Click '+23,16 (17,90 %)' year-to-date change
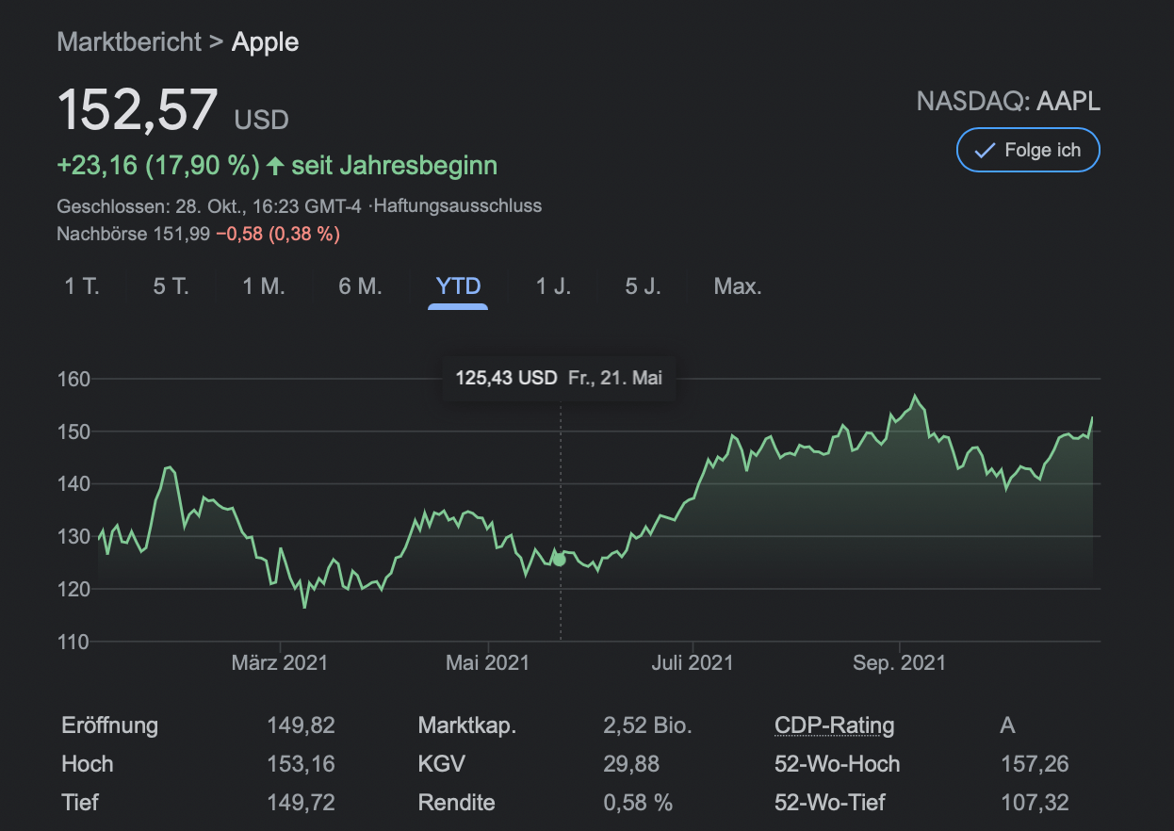The height and width of the screenshot is (831, 1174). click(158, 166)
